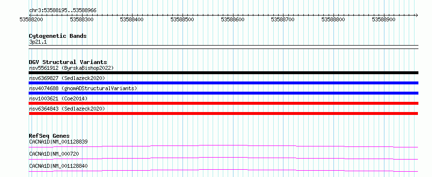Click ruler tick label 53588700
Viewport: 432px width, 177px height.
283,19
